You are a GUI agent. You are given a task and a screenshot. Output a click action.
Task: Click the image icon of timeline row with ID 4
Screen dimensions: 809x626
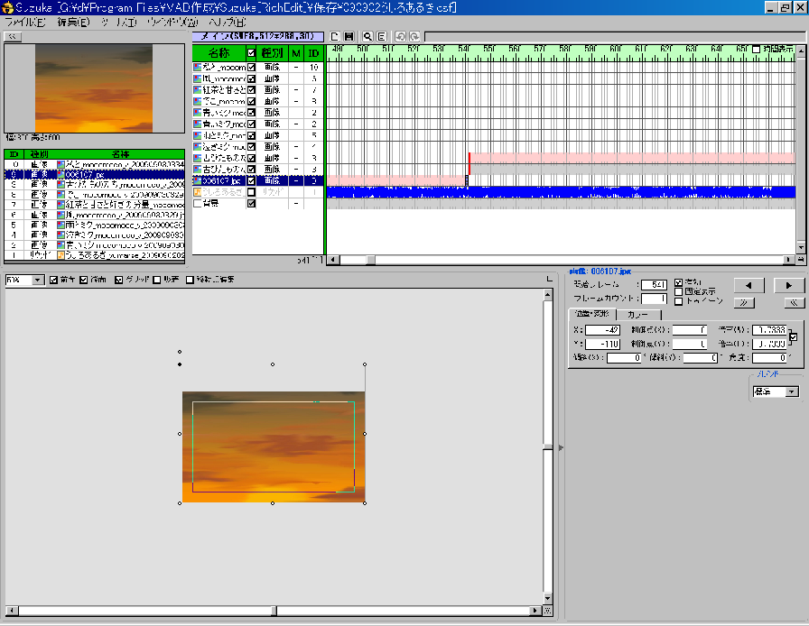point(197,146)
